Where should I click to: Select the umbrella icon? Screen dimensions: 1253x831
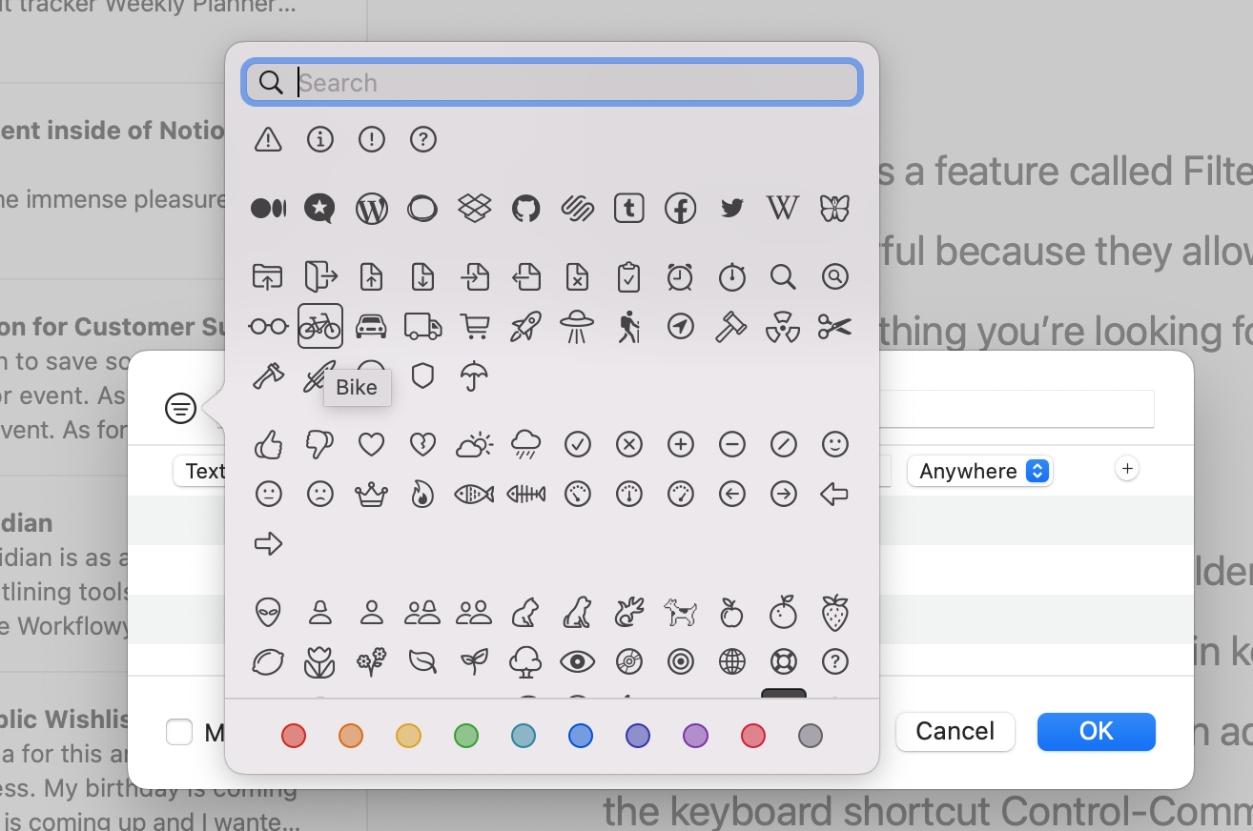pyautogui.click(x=474, y=375)
